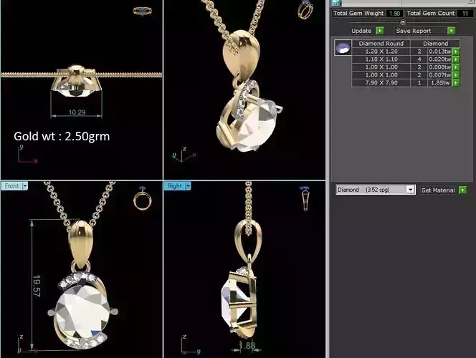Select the Front viewport label tab

[x=11, y=186]
